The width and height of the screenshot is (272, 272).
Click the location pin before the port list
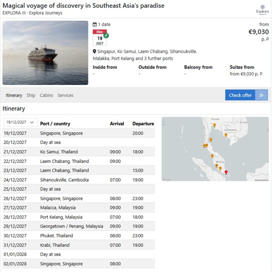[x=94, y=52]
